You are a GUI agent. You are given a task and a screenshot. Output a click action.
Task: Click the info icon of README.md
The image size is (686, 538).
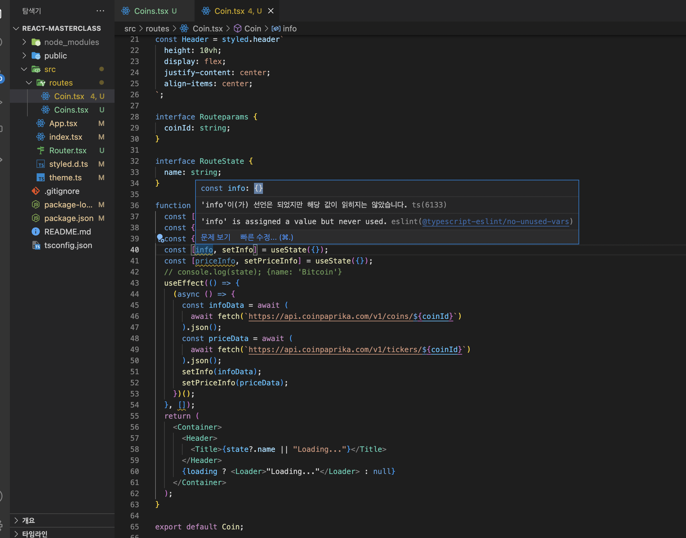36,231
